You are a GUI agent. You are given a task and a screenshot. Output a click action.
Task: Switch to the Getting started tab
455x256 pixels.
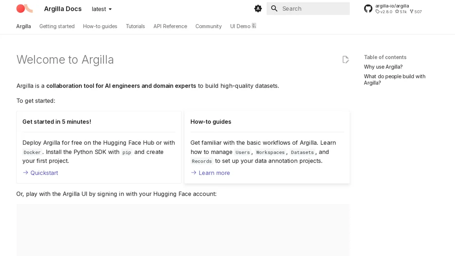pyautogui.click(x=57, y=26)
